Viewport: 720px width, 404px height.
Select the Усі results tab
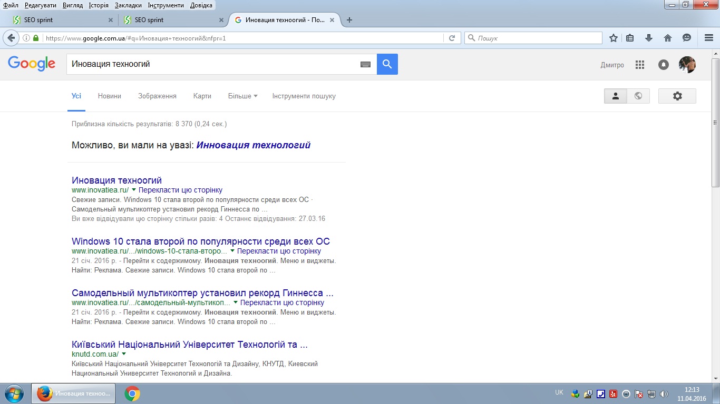tap(76, 96)
